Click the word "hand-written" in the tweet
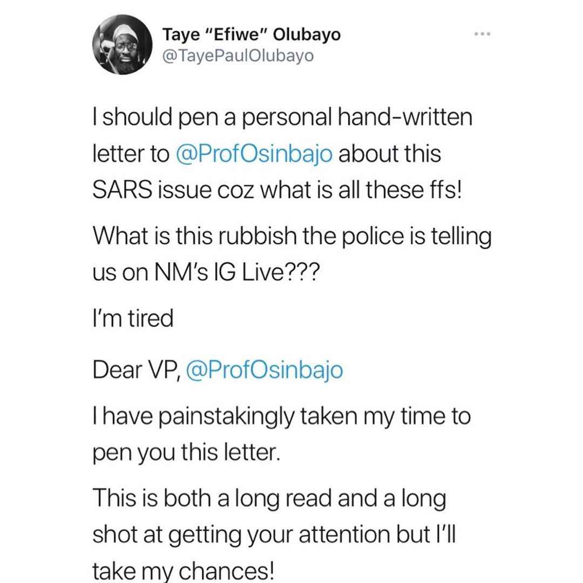 [x=405, y=117]
